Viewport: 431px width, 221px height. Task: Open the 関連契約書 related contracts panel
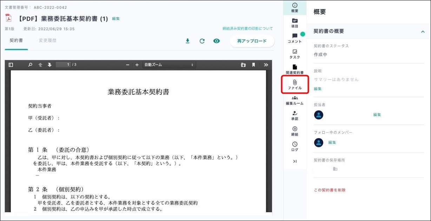pos(294,69)
